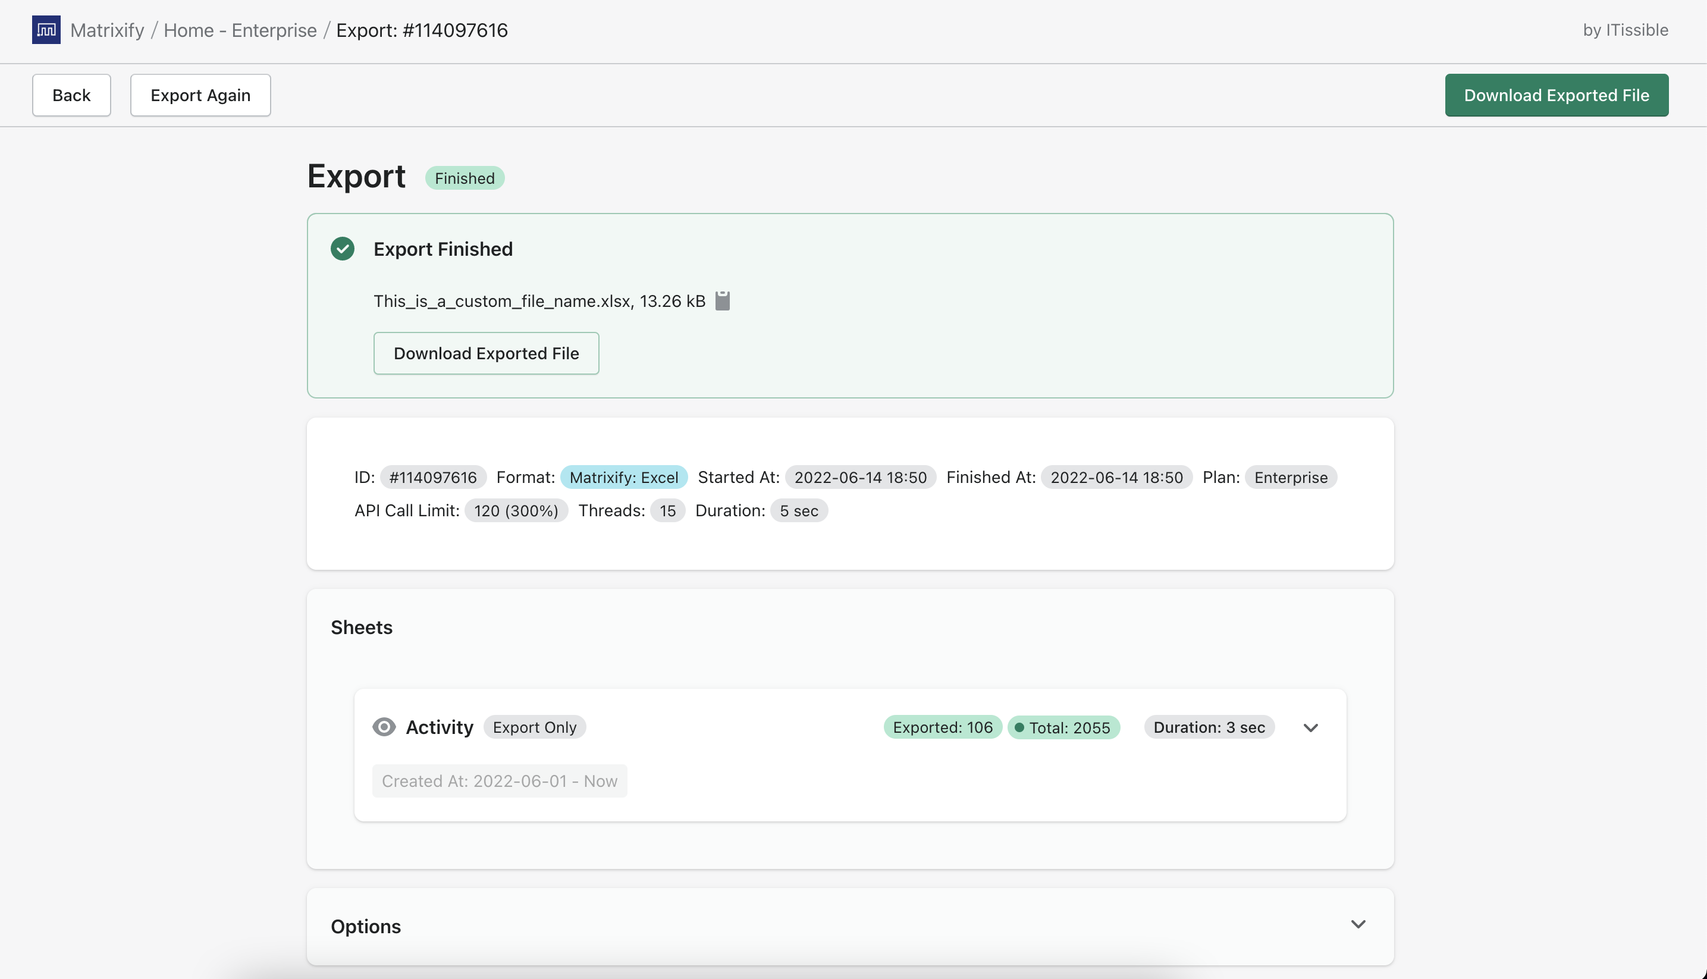Screen dimensions: 1707x979
Task: Click the Export Again button
Action: (x=200, y=95)
